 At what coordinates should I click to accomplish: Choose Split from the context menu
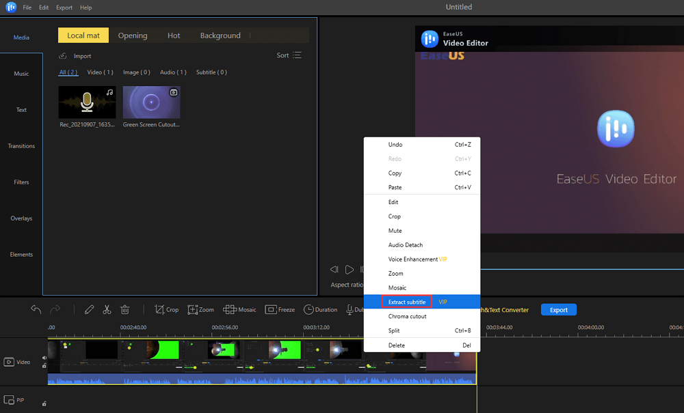[422, 331]
